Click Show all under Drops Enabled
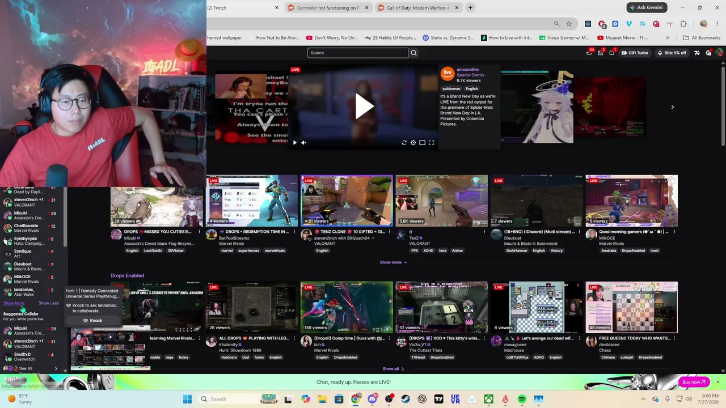 [x=393, y=369]
